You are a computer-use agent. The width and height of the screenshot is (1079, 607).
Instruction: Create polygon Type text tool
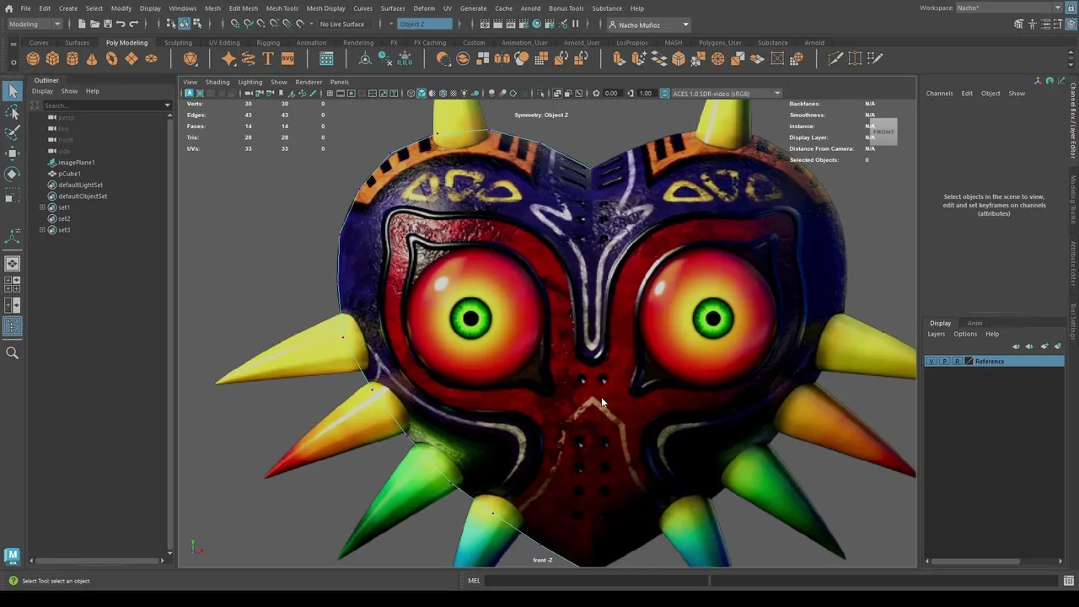268,58
